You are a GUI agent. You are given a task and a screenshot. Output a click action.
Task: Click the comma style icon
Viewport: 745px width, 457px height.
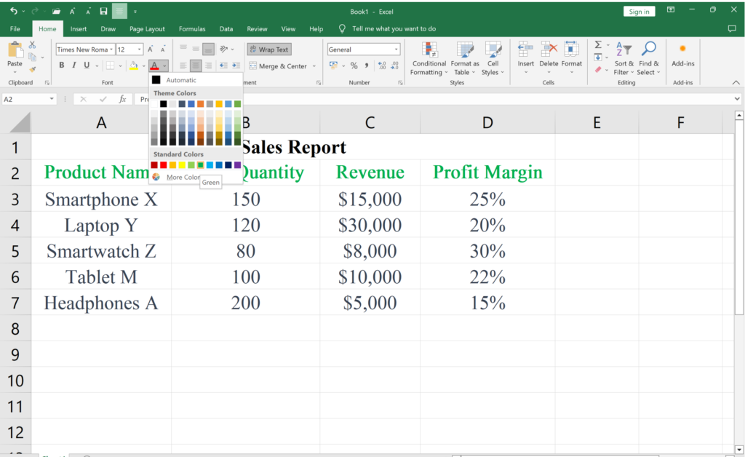coord(367,65)
